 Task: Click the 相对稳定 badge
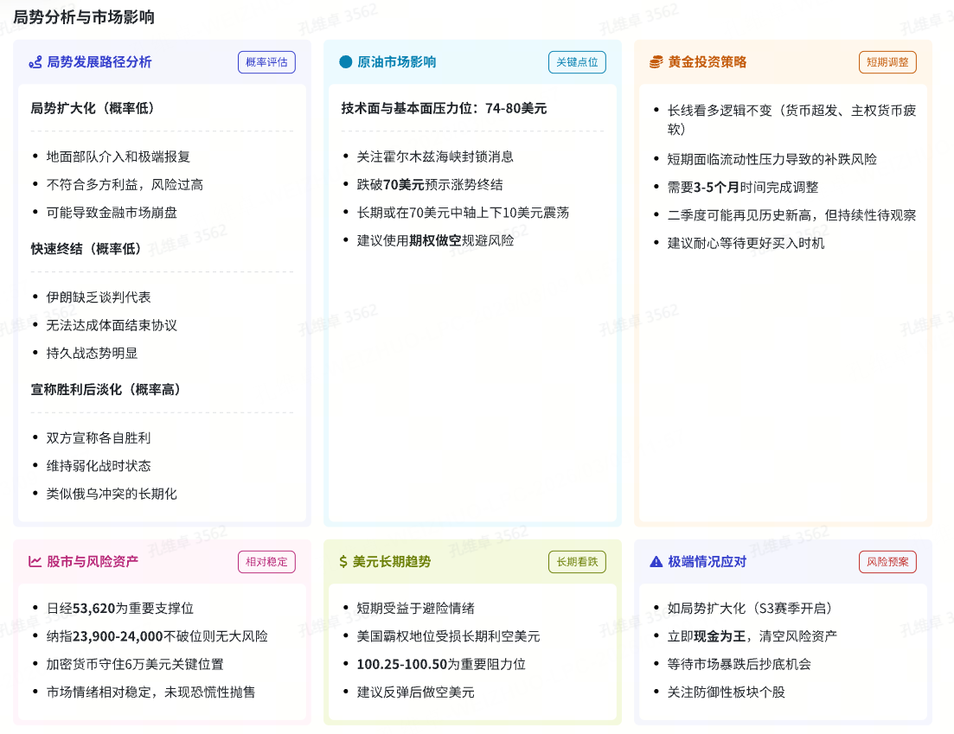pos(266,561)
